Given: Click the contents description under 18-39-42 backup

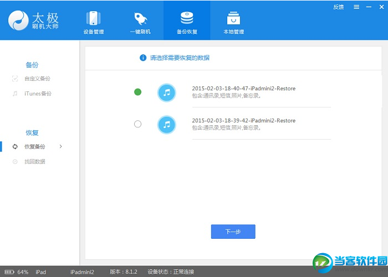Looking at the screenshot, I should coord(226,127).
